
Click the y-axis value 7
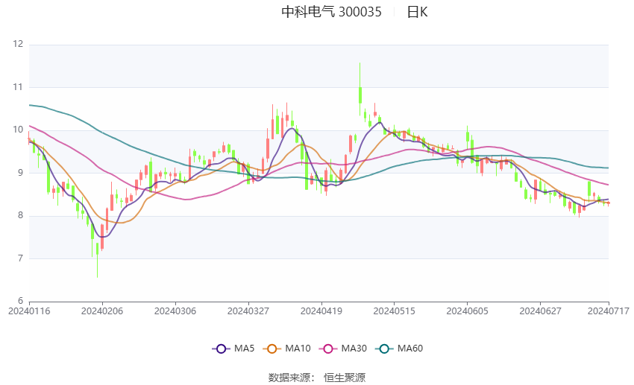[21, 258]
